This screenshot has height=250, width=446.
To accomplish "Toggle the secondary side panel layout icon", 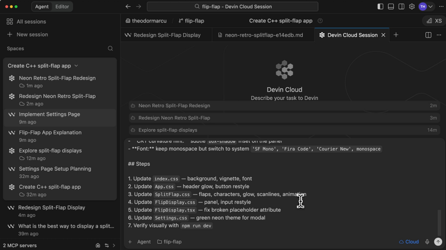I will (401, 6).
